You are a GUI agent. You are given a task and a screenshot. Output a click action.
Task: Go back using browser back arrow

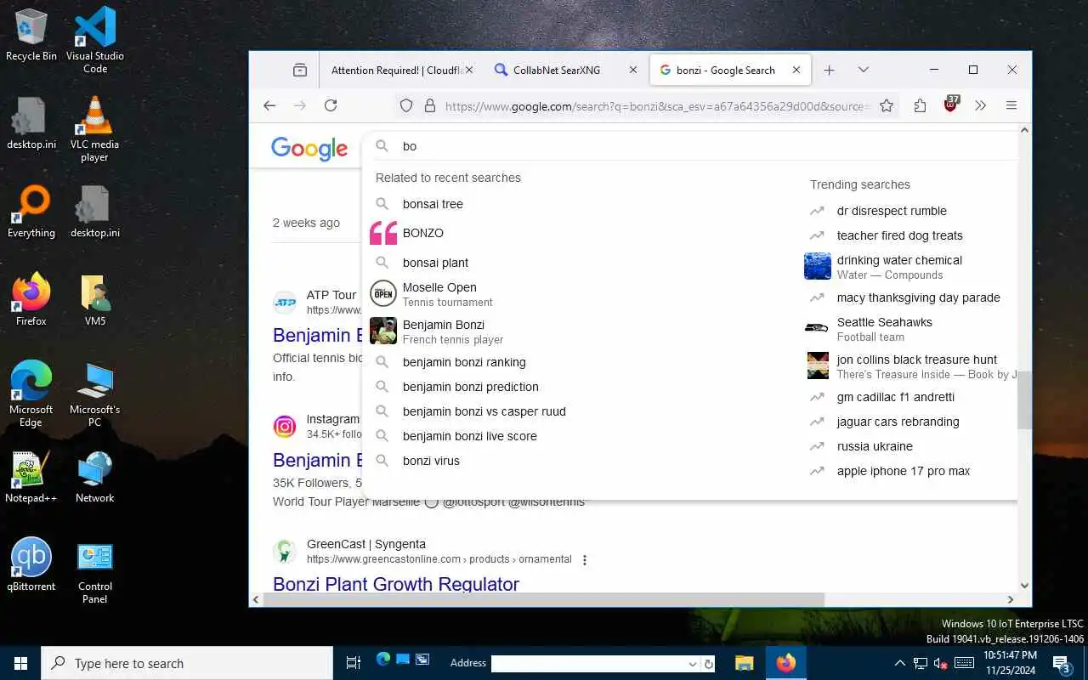click(269, 105)
